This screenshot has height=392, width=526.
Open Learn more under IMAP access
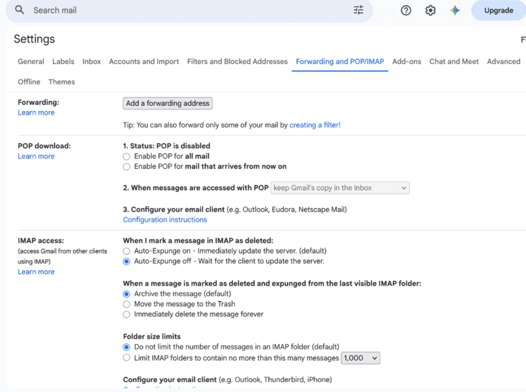(x=36, y=272)
